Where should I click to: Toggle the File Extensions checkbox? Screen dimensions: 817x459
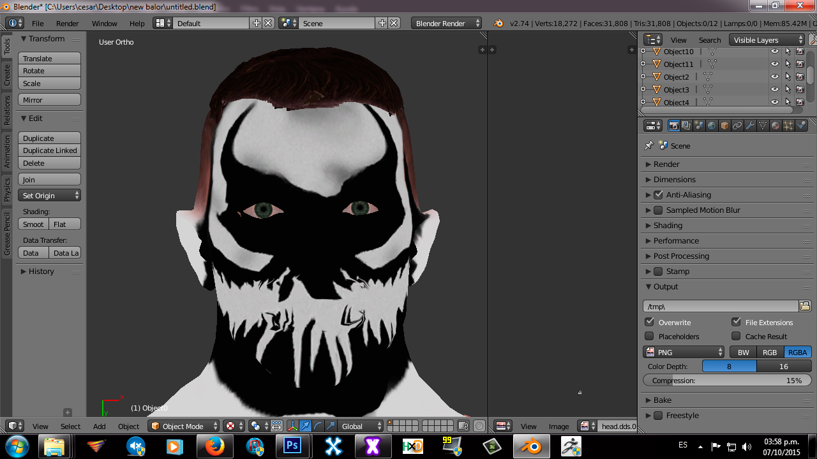coord(736,322)
